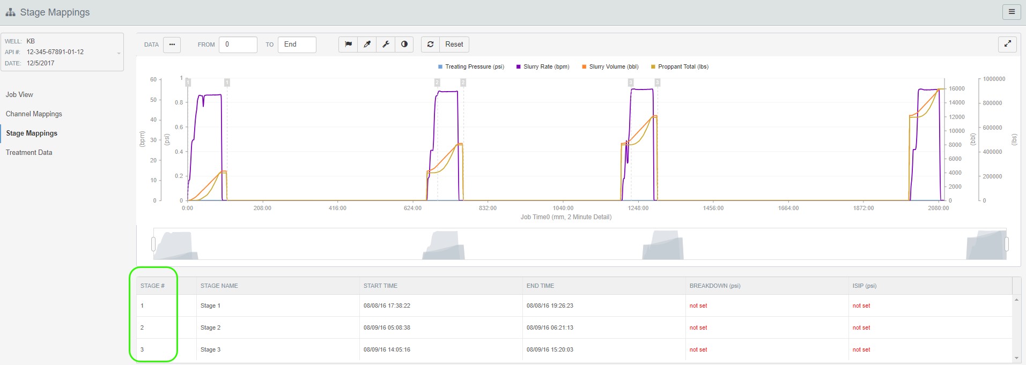
Task: Select the eyedropper color tool
Action: (367, 44)
